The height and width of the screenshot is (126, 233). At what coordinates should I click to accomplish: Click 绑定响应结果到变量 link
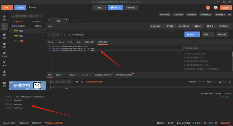[x=94, y=82]
